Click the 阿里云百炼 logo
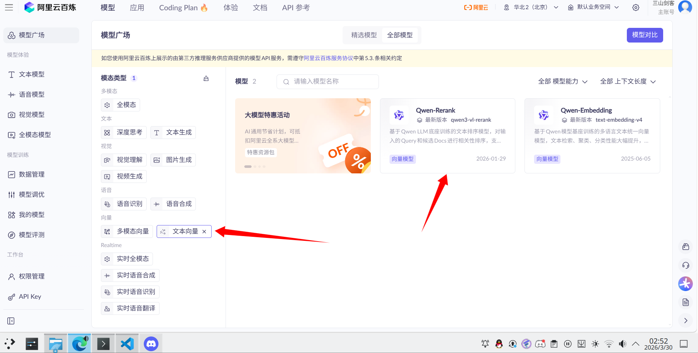Viewport: 698px width, 353px height. 50,7
